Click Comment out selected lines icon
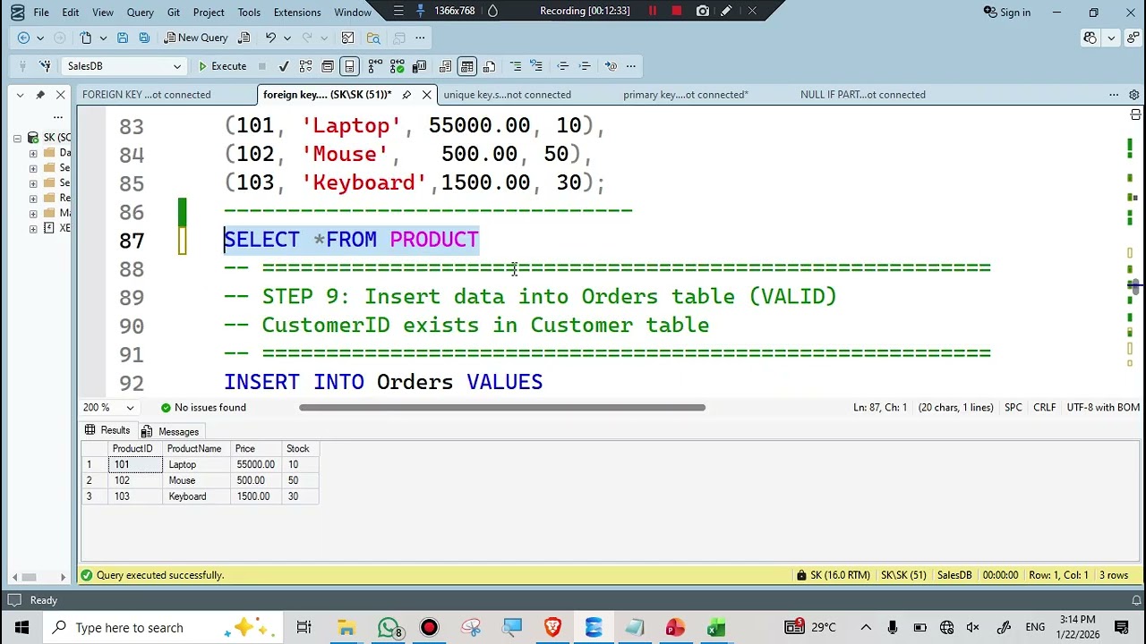Viewport: 1146px width, 644px height. coord(515,66)
